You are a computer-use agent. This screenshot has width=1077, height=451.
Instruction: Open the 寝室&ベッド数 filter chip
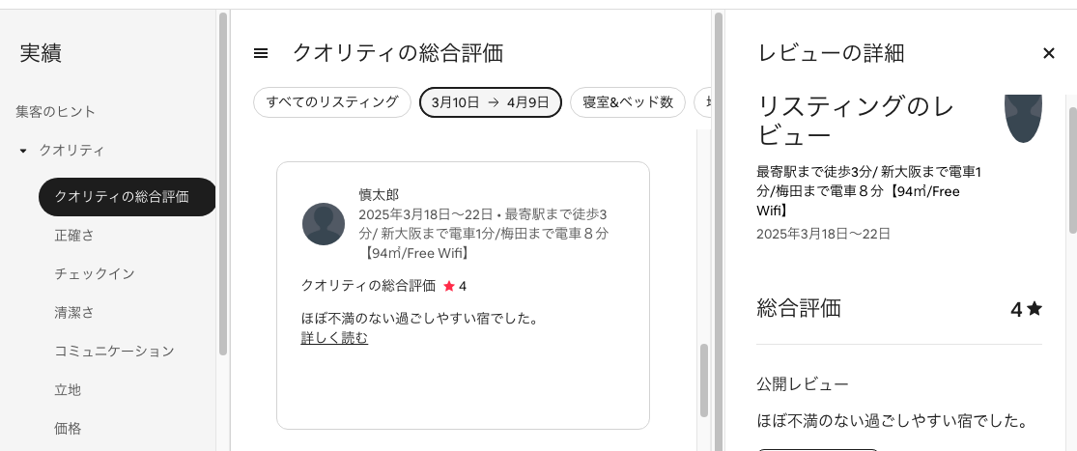click(628, 102)
